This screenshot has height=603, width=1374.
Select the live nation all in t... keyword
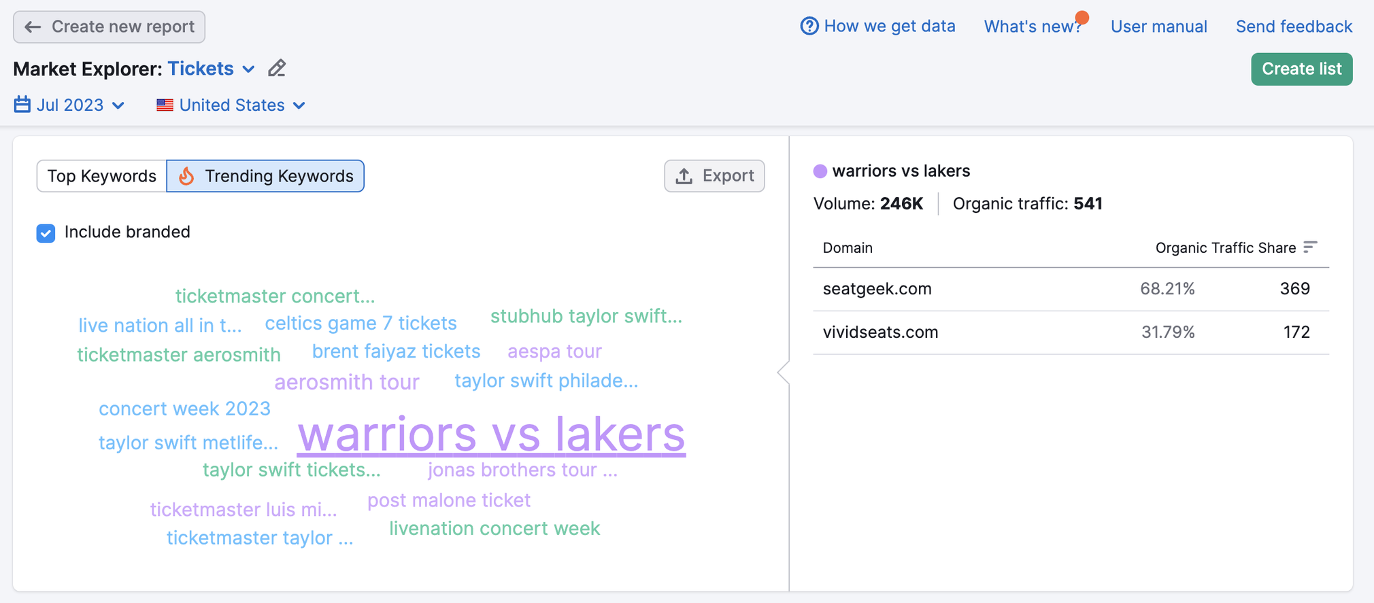click(160, 326)
